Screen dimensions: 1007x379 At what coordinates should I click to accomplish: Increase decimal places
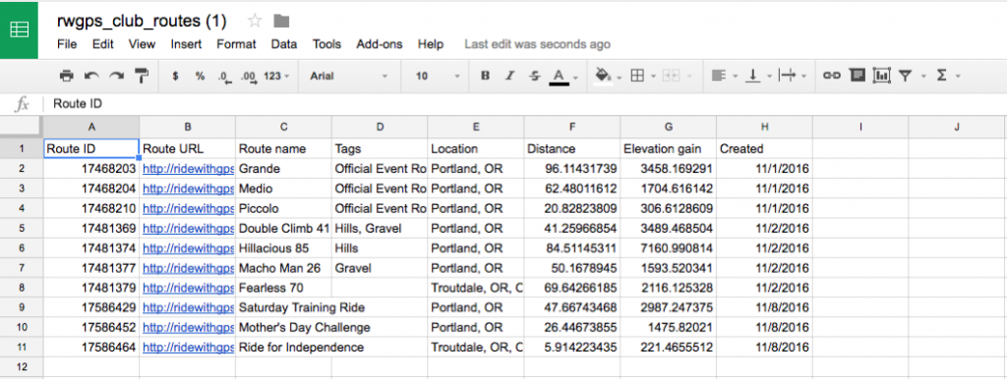[249, 77]
